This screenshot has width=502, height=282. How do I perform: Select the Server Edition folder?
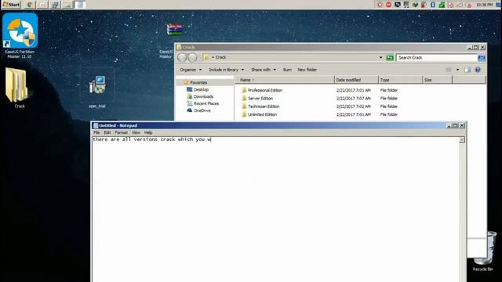[260, 99]
